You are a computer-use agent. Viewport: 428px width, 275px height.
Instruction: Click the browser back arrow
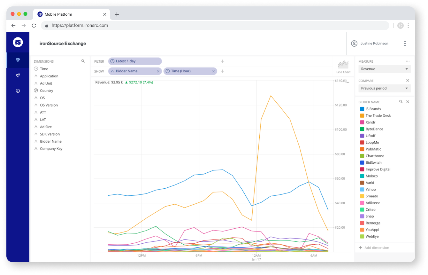13,26
